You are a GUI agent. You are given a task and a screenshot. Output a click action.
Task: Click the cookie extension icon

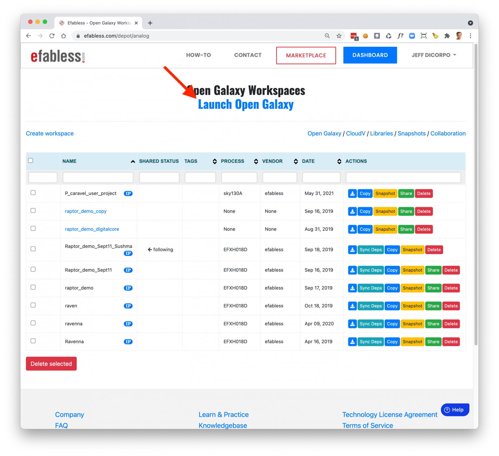pyautogui.click(x=365, y=36)
